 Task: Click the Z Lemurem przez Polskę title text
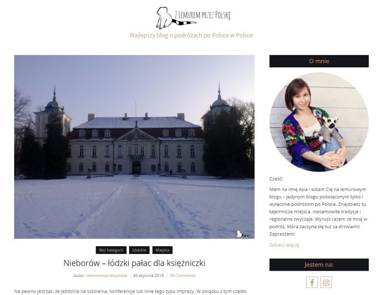(x=203, y=16)
